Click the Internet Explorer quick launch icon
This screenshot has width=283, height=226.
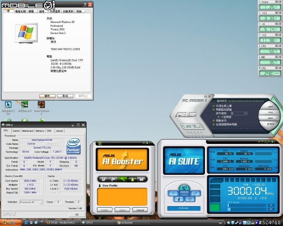tap(26, 223)
